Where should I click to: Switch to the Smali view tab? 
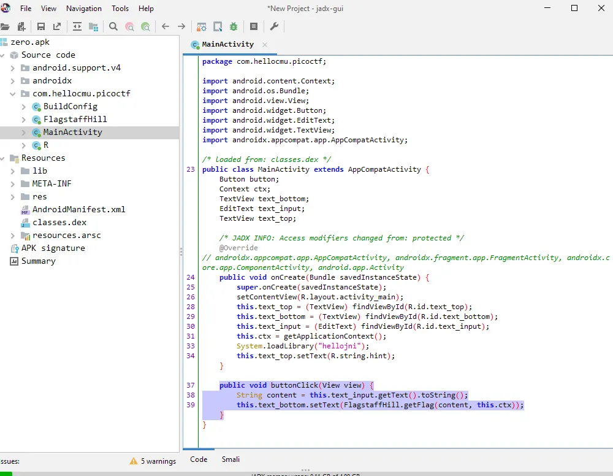(230, 459)
